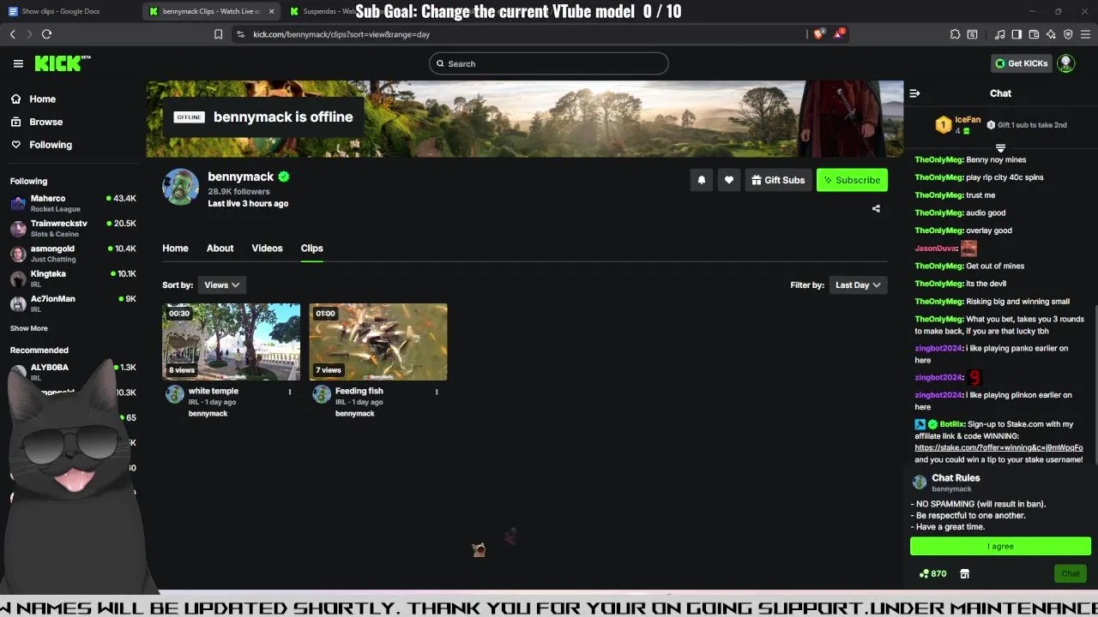Open the Leo AI sparkle icon
Screen dimensions: 1098x617
pyautogui.click(x=1051, y=34)
